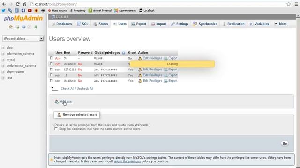Select checkbox for Any % user

pyautogui.click(x=51, y=58)
